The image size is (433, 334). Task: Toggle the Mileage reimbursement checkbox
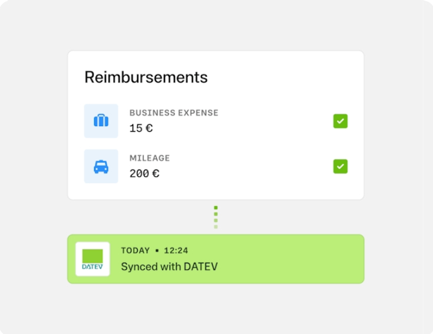click(340, 167)
